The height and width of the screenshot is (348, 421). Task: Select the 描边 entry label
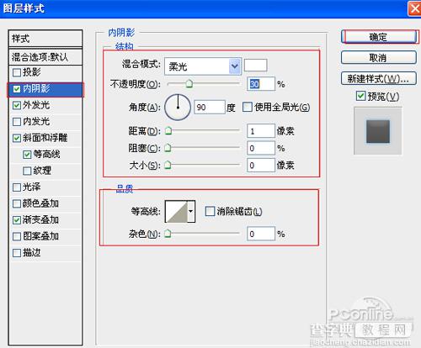(32, 253)
